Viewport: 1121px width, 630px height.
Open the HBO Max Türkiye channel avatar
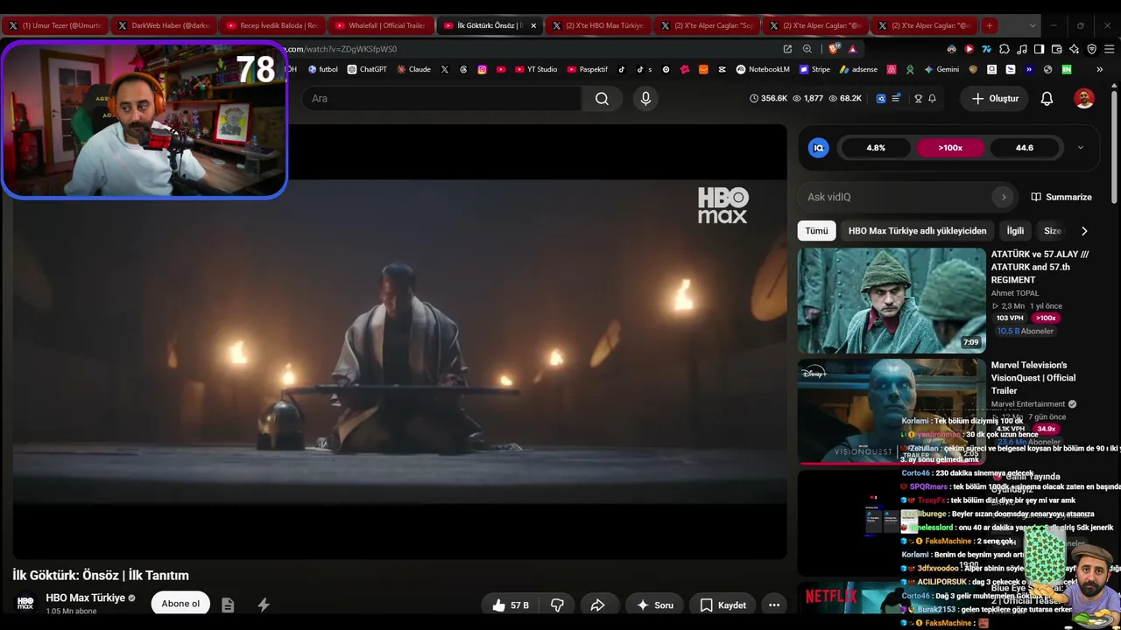point(25,603)
